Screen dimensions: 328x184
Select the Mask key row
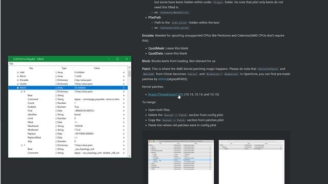[30, 122]
